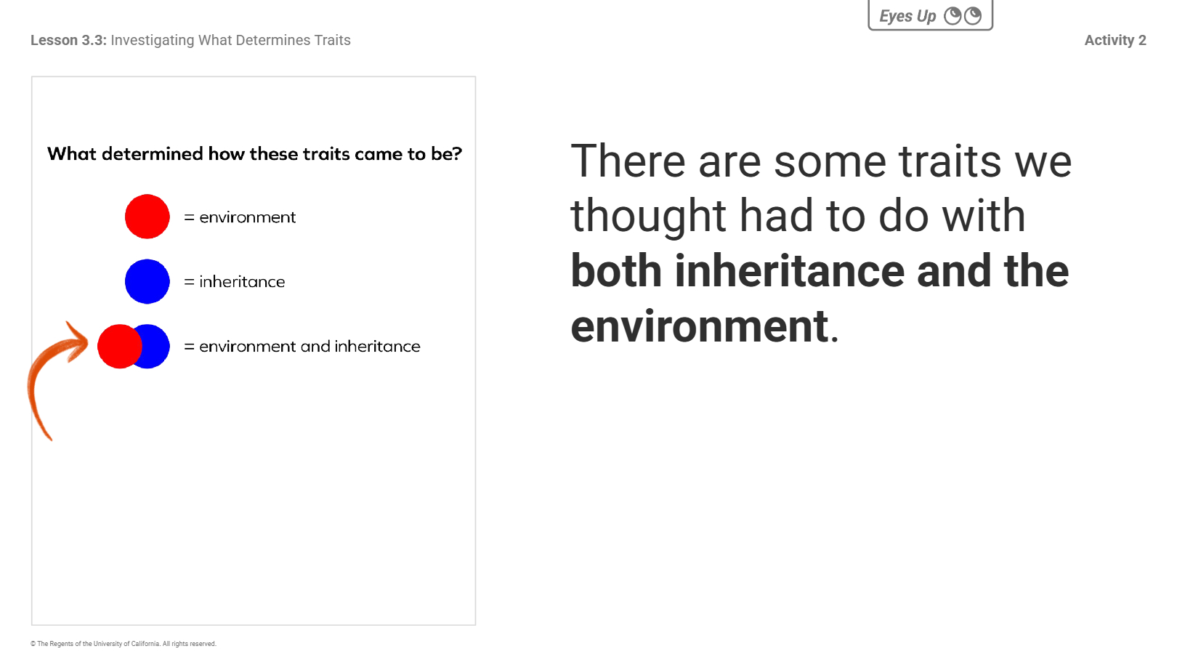Screen dimensions: 1177x662
Task: Click the word 'environment.' in bold
Action: pyautogui.click(x=705, y=326)
